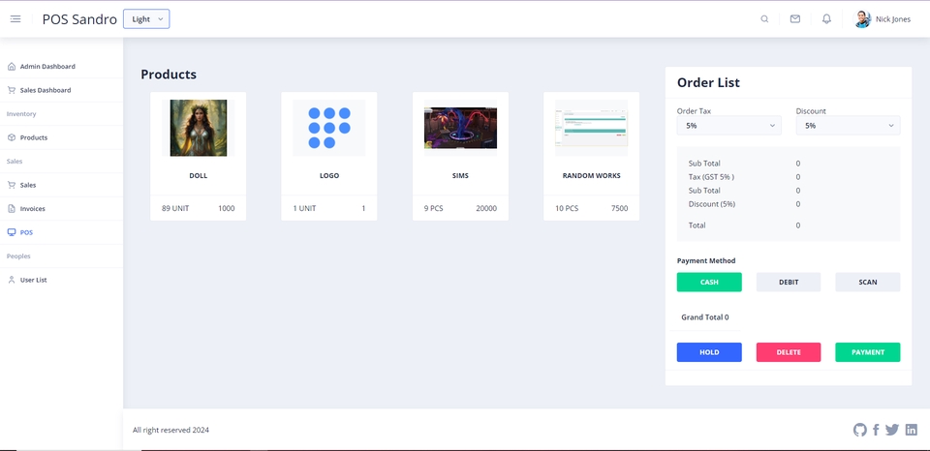Click the LinkedIn footer icon

coord(911,430)
